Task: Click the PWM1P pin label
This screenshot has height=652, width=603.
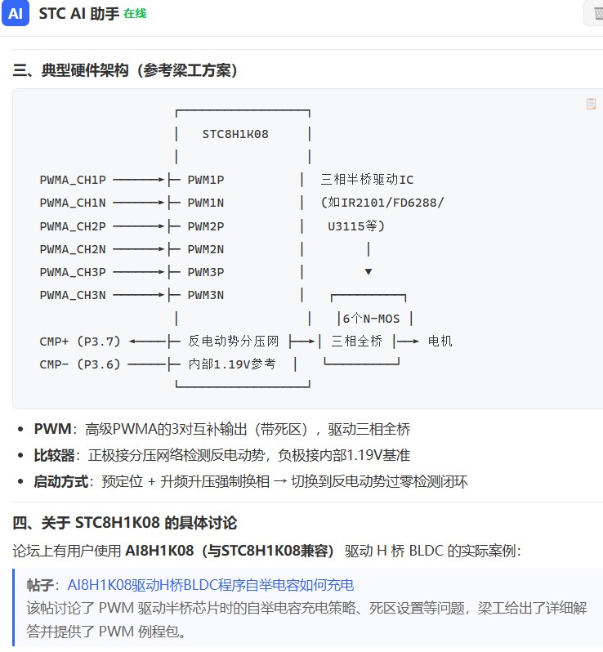Action: click(x=205, y=180)
